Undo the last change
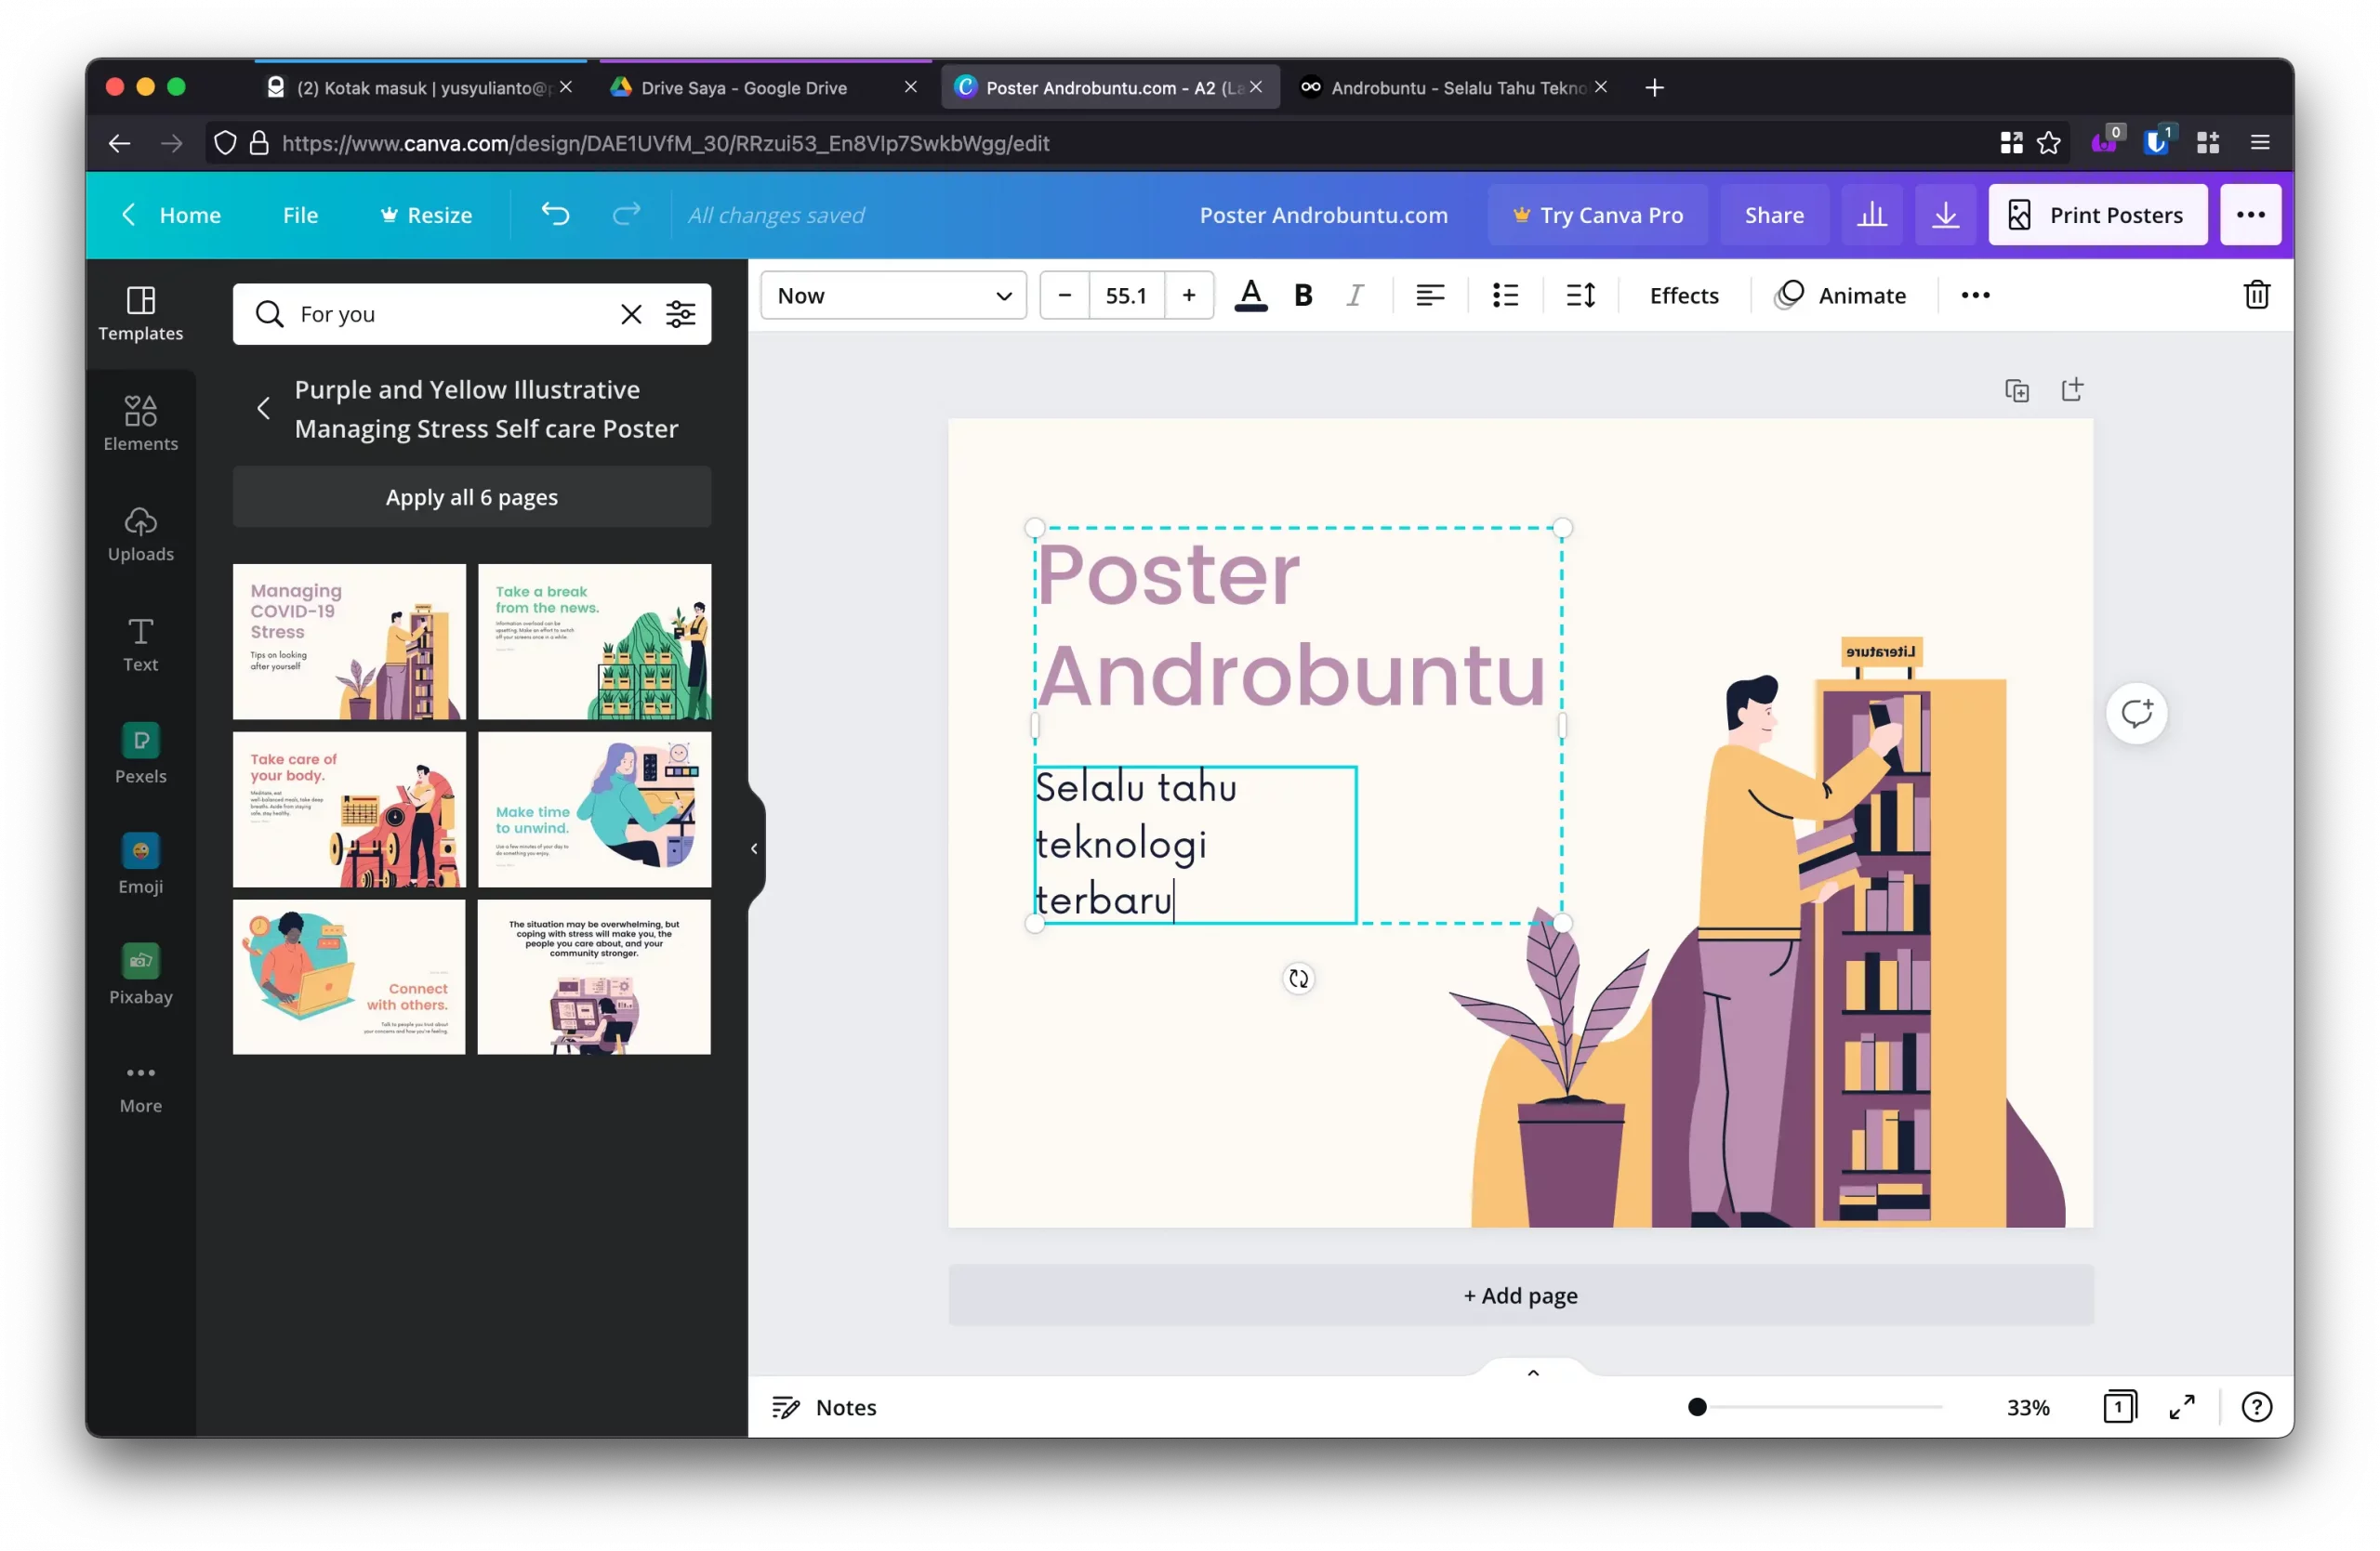Image resolution: width=2380 pixels, height=1551 pixels. point(555,215)
